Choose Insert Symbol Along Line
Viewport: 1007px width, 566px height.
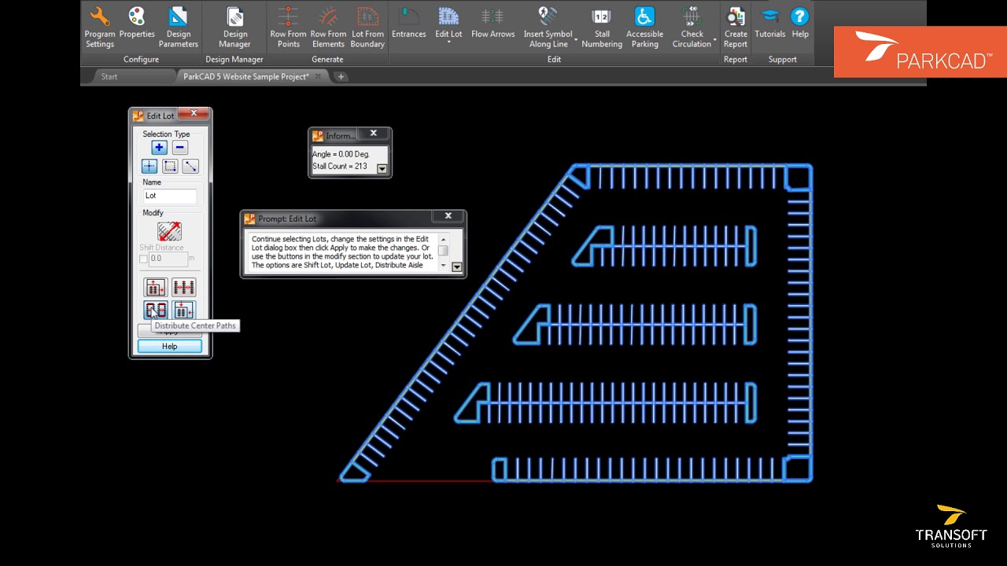pyautogui.click(x=548, y=26)
